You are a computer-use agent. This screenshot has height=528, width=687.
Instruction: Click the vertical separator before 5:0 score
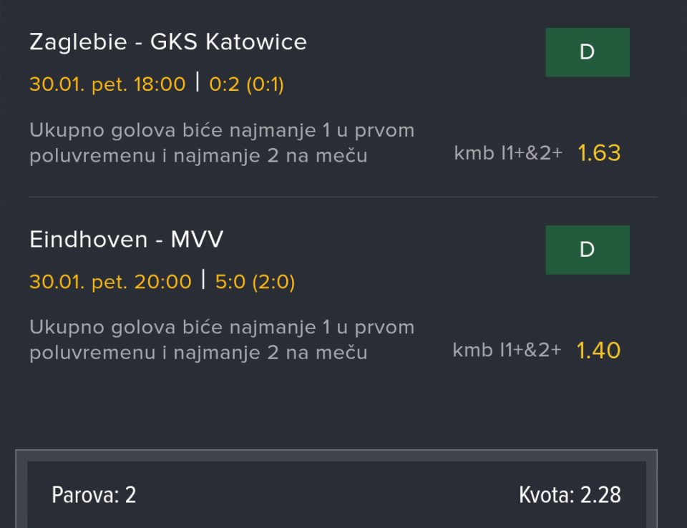pyautogui.click(x=203, y=280)
